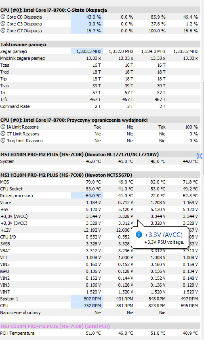Select the Taktowanie pamięci section header
Image resolution: width=204 pixels, height=340 pixels.
click(100, 44)
